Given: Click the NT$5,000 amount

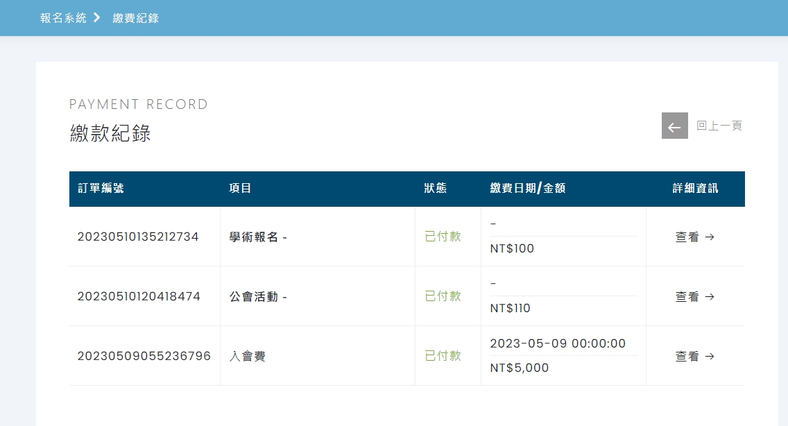Looking at the screenshot, I should click(x=519, y=368).
